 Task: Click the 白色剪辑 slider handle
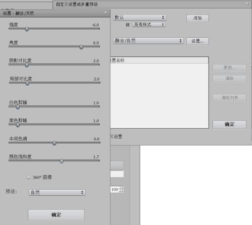pyautogui.click(x=18, y=107)
